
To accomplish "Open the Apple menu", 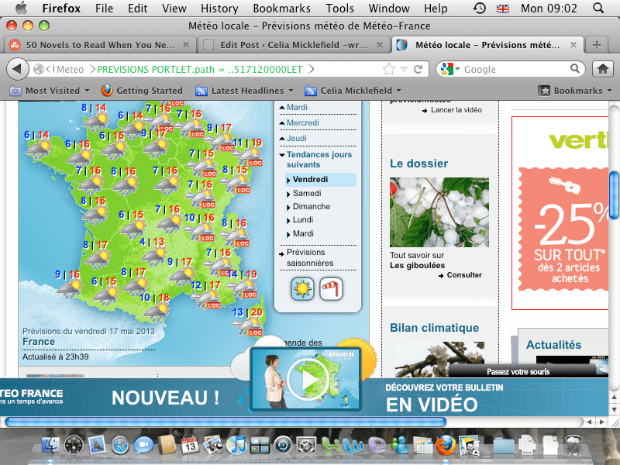I will (22, 8).
